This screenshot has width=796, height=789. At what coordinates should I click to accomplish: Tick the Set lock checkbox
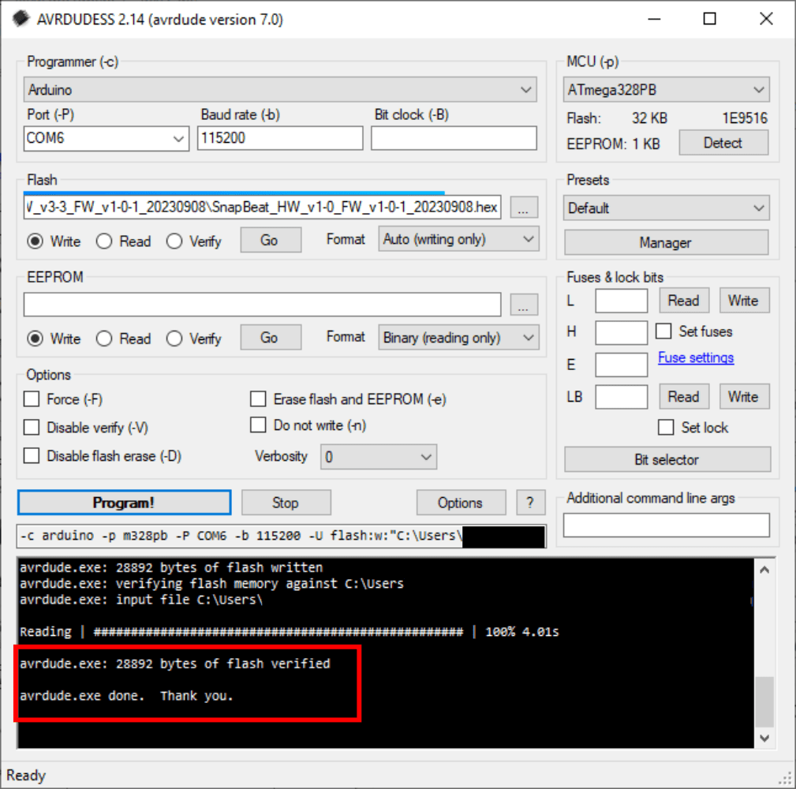point(666,427)
